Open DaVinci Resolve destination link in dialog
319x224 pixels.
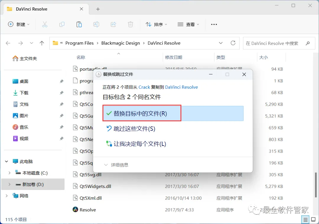[x=181, y=87]
